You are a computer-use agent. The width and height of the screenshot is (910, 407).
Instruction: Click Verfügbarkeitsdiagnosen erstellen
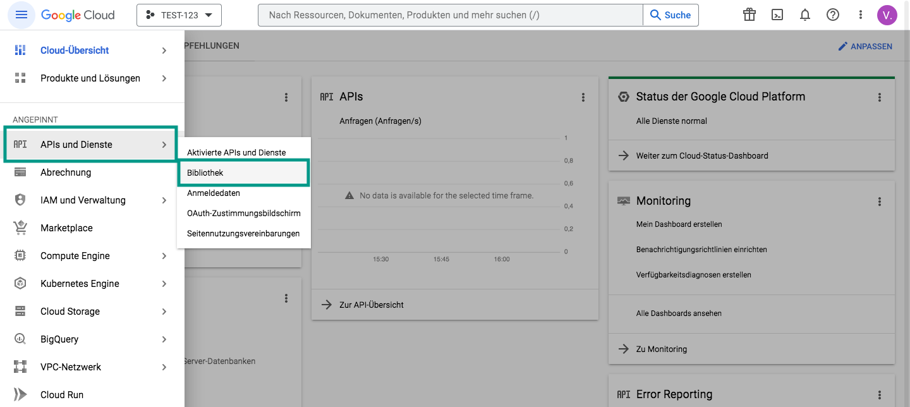pos(694,275)
